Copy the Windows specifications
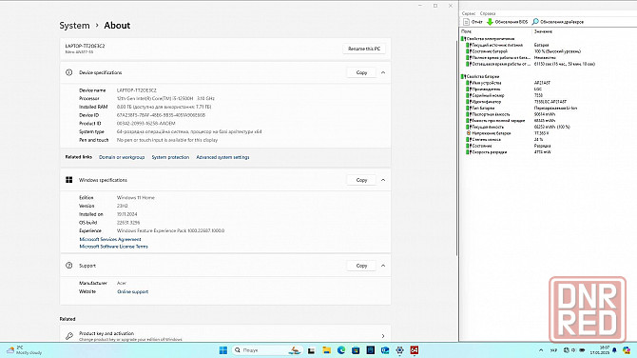Image resolution: width=637 pixels, height=358 pixels. coord(361,180)
